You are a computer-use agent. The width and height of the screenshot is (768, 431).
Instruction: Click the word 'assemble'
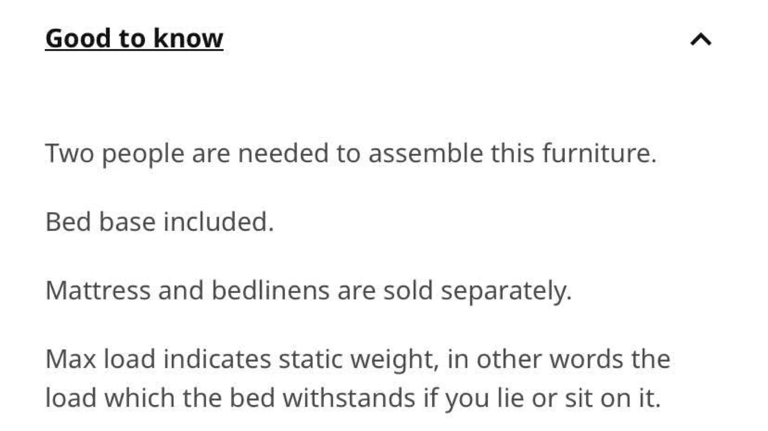coord(426,154)
